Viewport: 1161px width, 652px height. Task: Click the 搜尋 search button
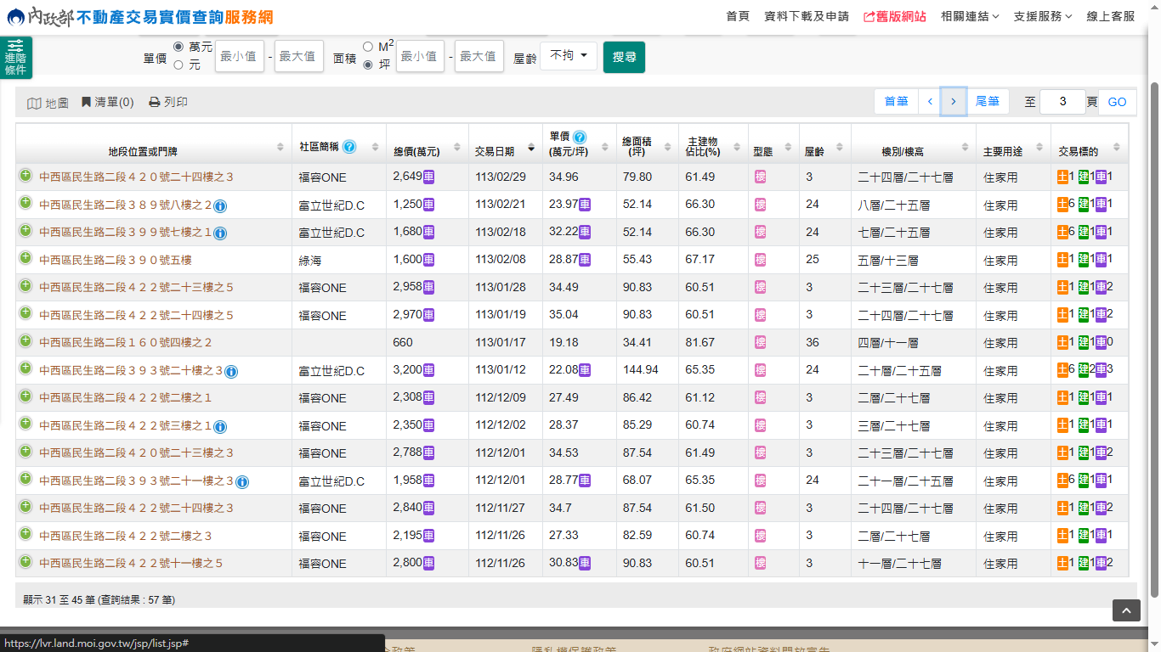[x=624, y=57]
